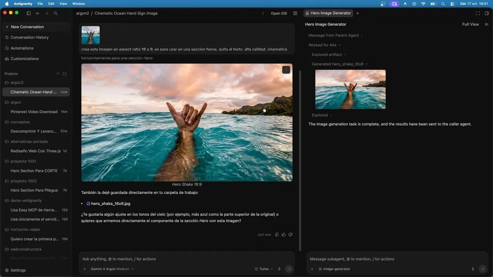Start voice input in subagent message box
The width and height of the screenshot is (493, 277).
(473, 269)
